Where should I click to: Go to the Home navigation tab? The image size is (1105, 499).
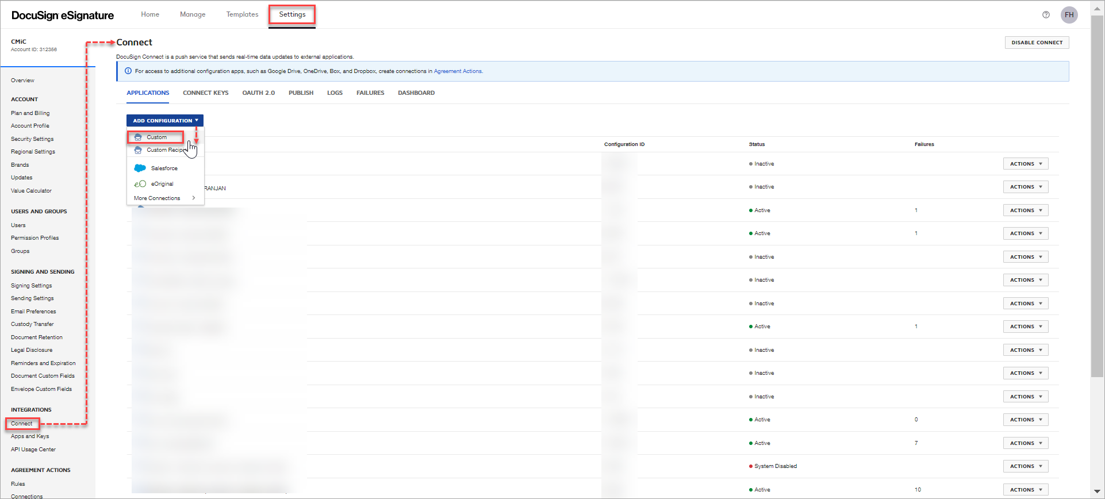(150, 14)
